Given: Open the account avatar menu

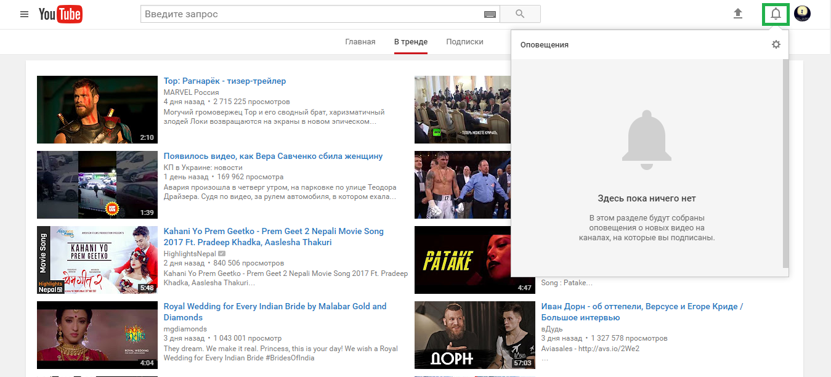Looking at the screenshot, I should click(802, 14).
